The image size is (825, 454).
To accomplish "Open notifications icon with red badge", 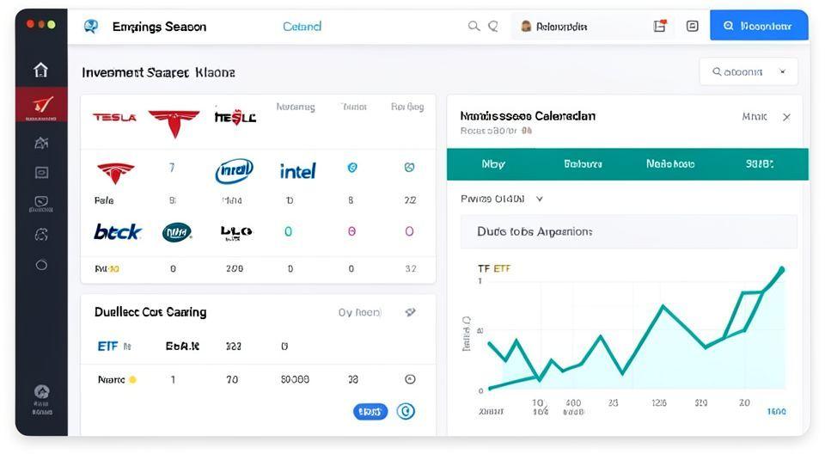I will coord(660,27).
